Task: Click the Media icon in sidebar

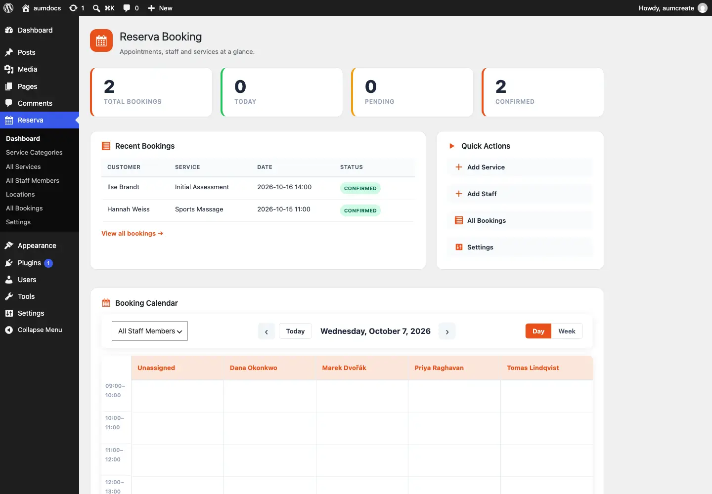Action: [x=9, y=69]
